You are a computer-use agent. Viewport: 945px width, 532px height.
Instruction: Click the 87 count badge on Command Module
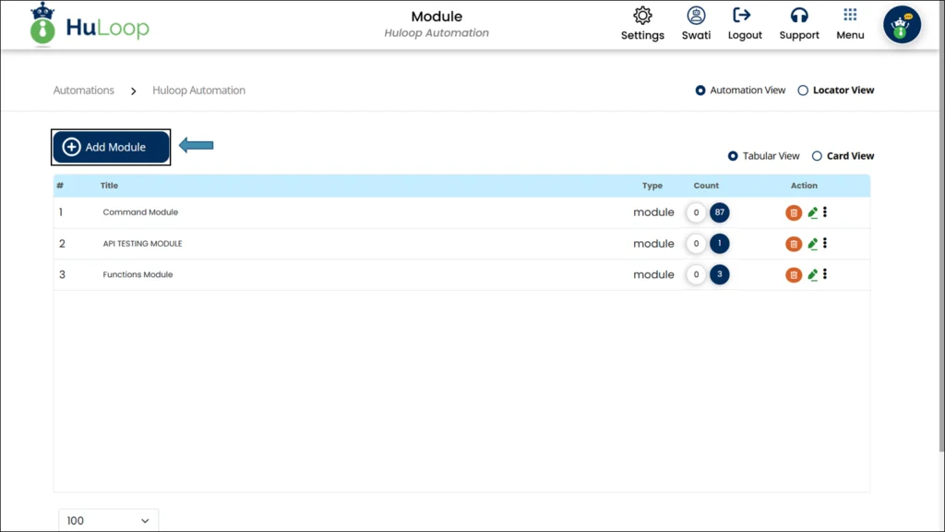pyautogui.click(x=718, y=212)
